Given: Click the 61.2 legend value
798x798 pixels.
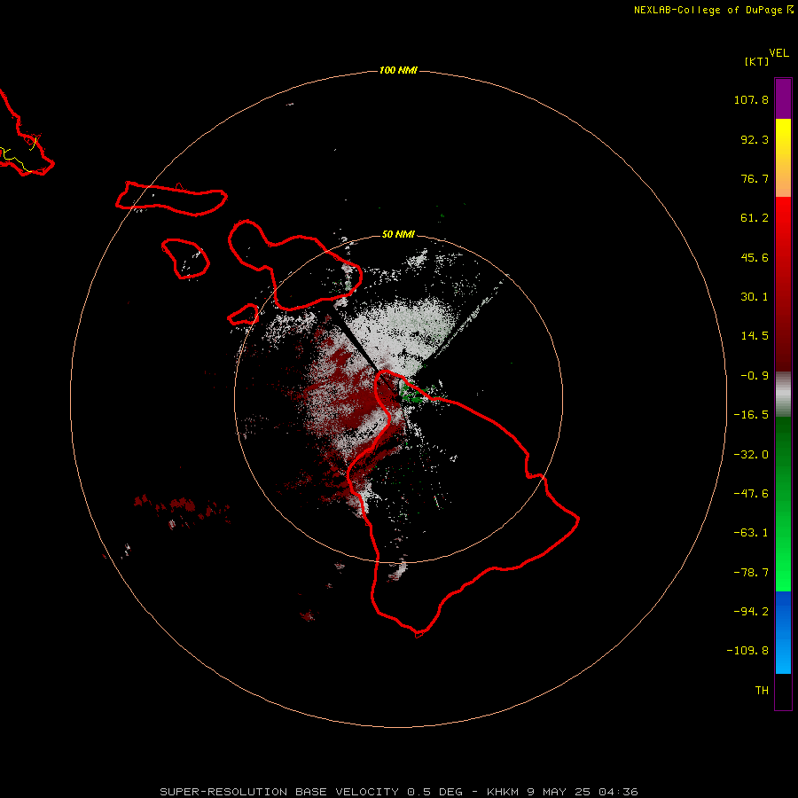Looking at the screenshot, I should tap(755, 218).
